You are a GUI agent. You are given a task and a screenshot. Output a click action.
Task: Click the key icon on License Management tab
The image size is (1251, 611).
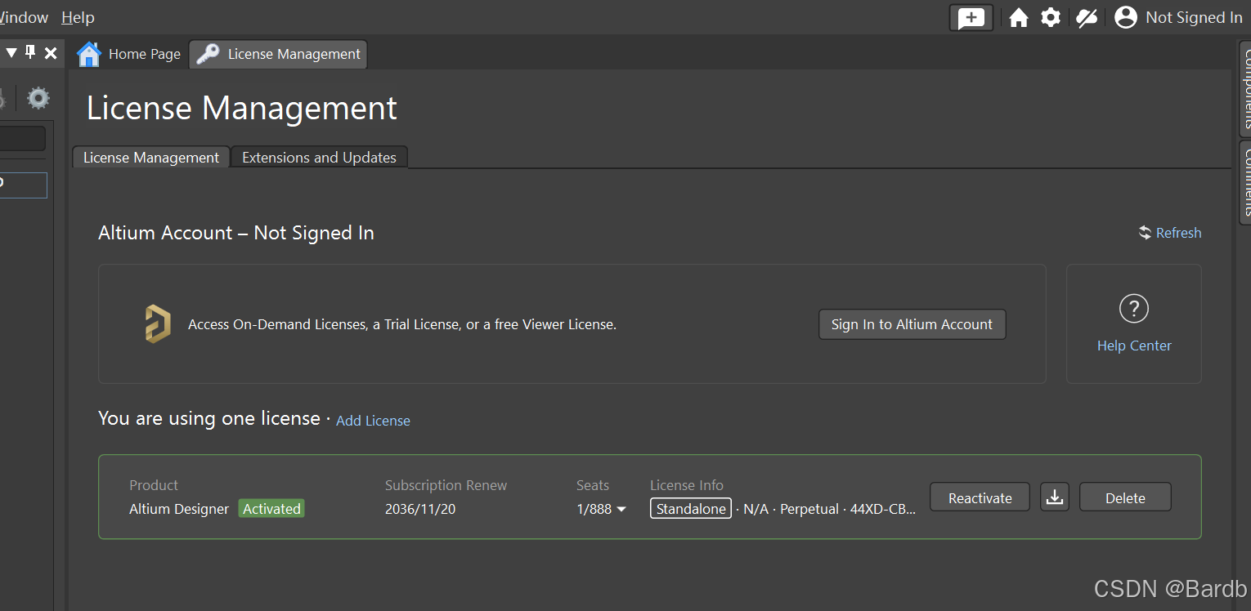click(208, 54)
